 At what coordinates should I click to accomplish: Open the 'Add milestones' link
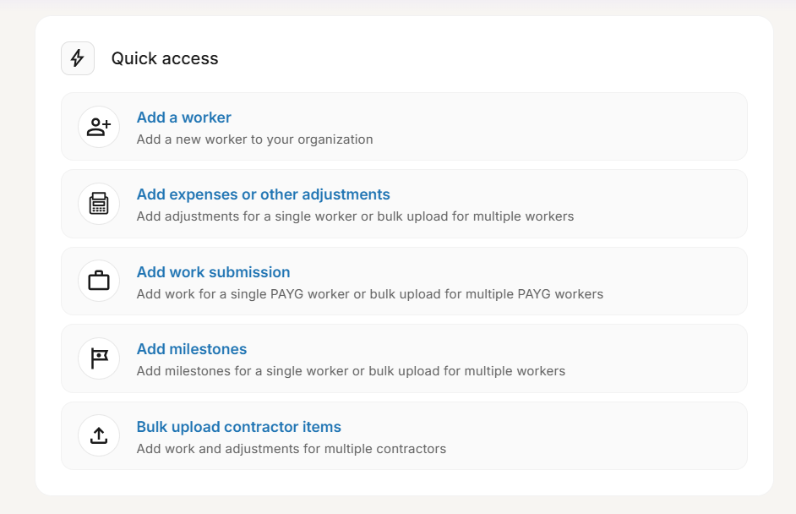pyautogui.click(x=192, y=349)
